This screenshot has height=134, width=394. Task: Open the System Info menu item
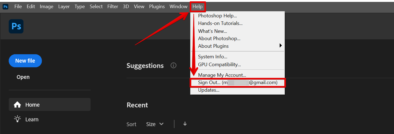tap(213, 57)
